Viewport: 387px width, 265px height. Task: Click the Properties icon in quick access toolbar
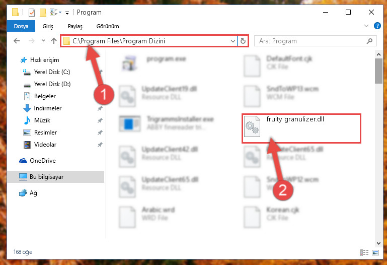click(32, 12)
